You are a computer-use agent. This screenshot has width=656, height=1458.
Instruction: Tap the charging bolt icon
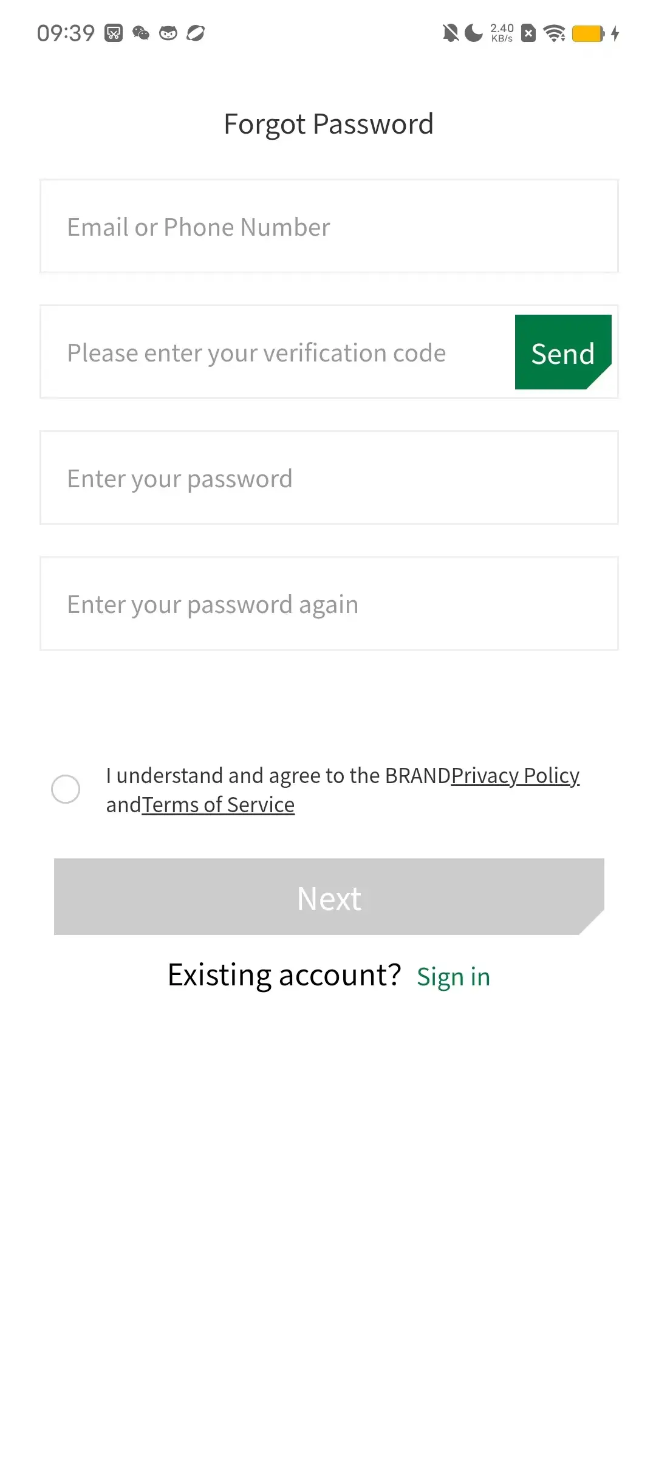(x=615, y=33)
